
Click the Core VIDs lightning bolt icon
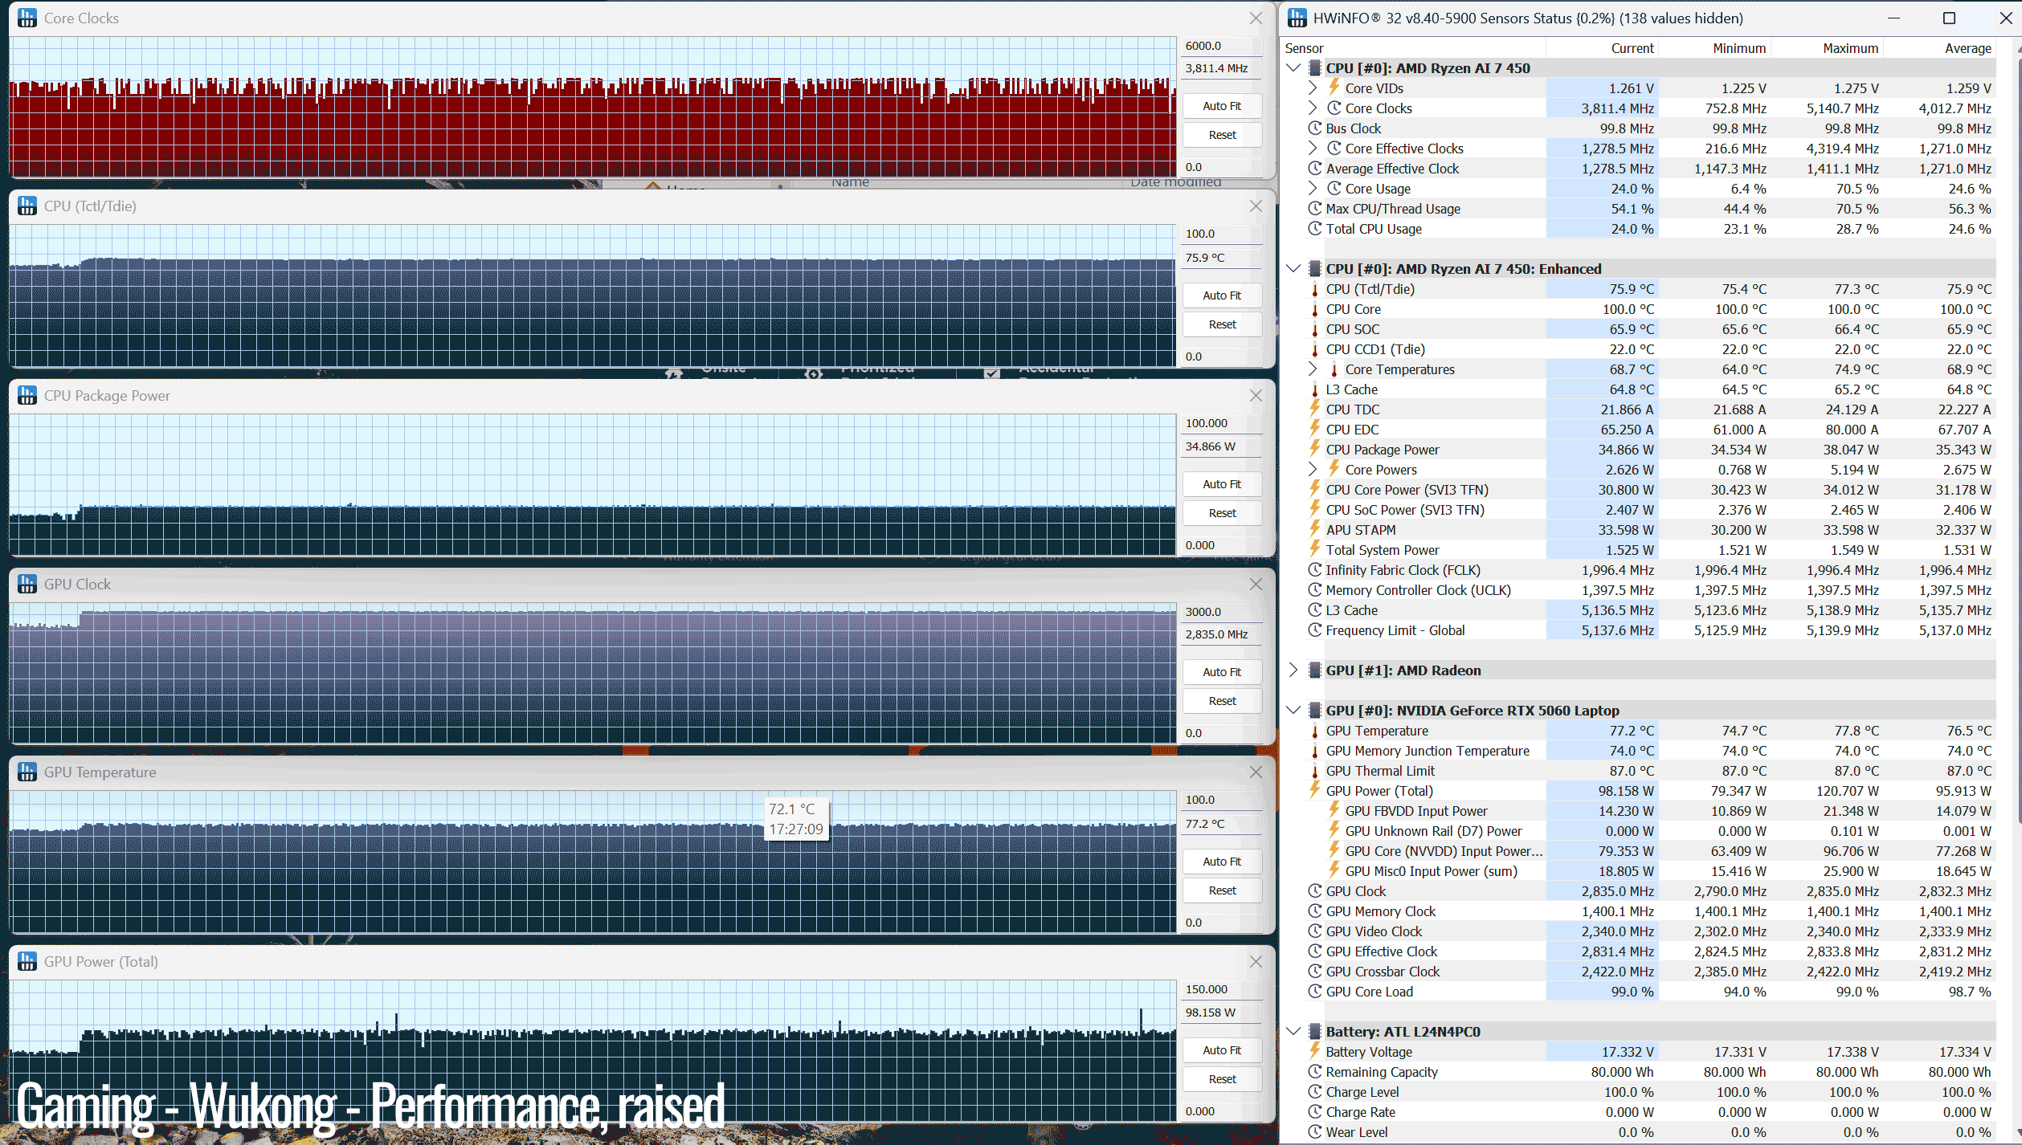point(1334,88)
